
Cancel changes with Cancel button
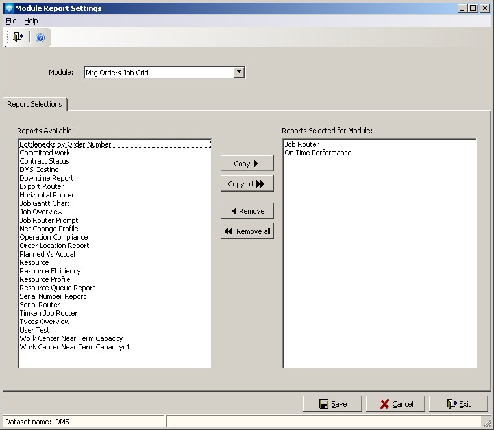point(395,404)
